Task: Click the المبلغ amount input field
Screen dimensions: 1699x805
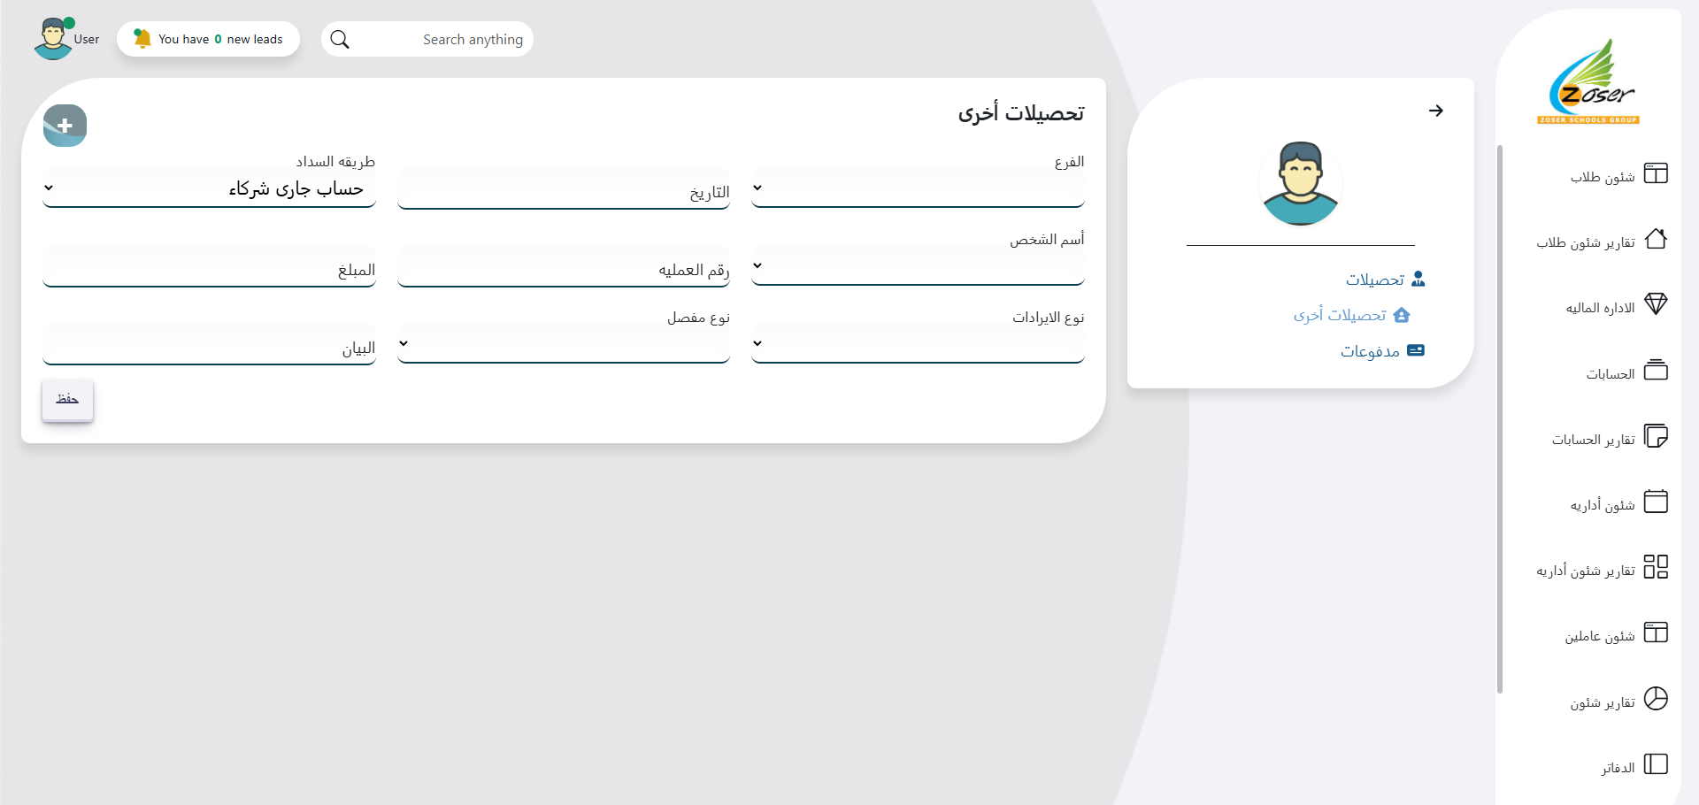Action: (209, 270)
